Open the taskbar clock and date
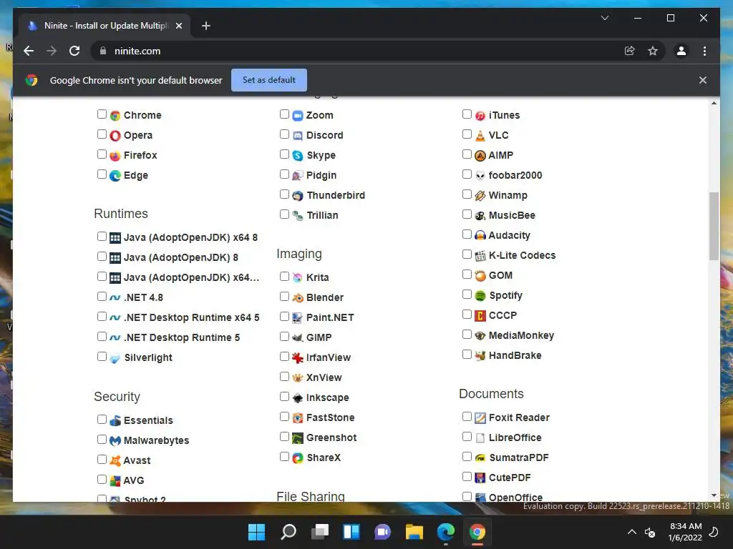 pyautogui.click(x=685, y=532)
